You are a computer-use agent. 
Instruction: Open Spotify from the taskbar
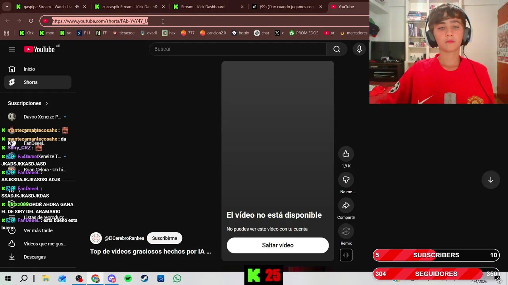tap(128, 279)
